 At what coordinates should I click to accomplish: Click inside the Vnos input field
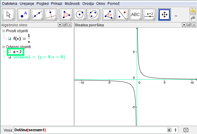click(x=92, y=130)
